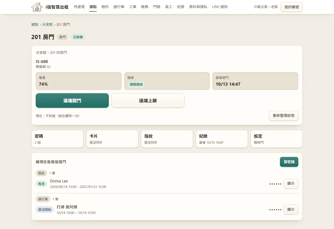Open the 卡片 card

point(112,139)
